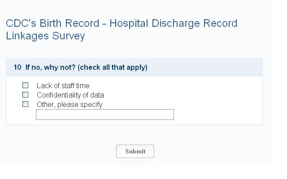The image size is (287, 179).
Task: Click question number 10
Action: coord(17,68)
